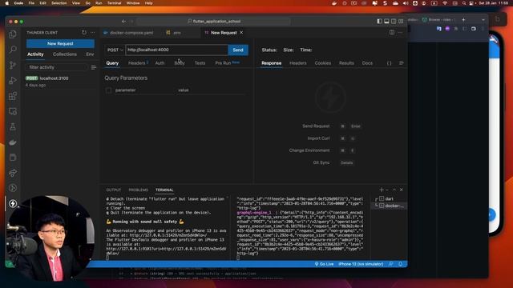Image resolution: width=513 pixels, height=288 pixels.
Task: Open the feedback icon in status bar
Action: point(391,264)
